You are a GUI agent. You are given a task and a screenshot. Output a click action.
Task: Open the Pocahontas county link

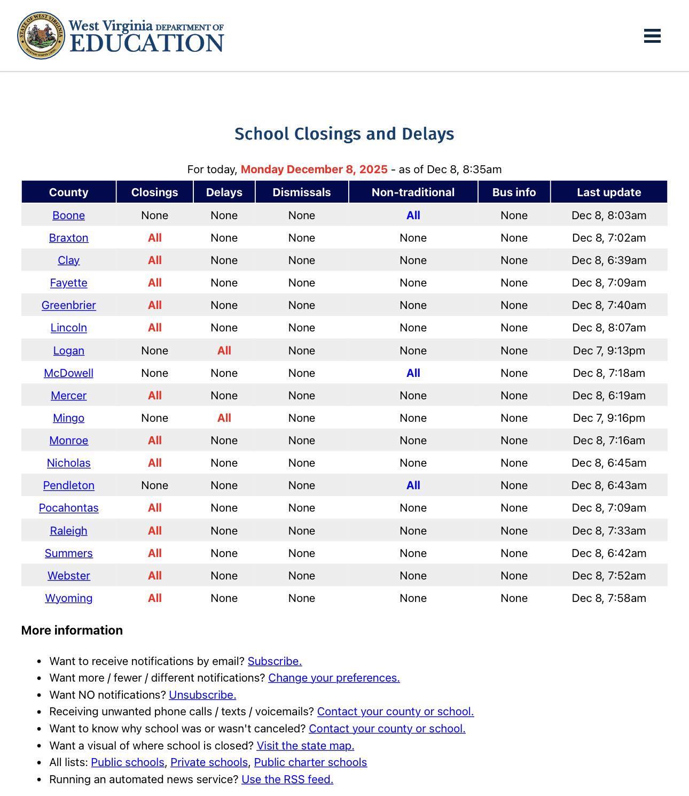coord(68,508)
